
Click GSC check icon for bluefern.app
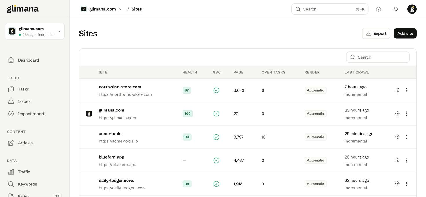216,161
